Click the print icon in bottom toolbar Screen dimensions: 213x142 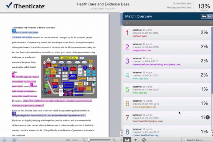click(x=14, y=140)
